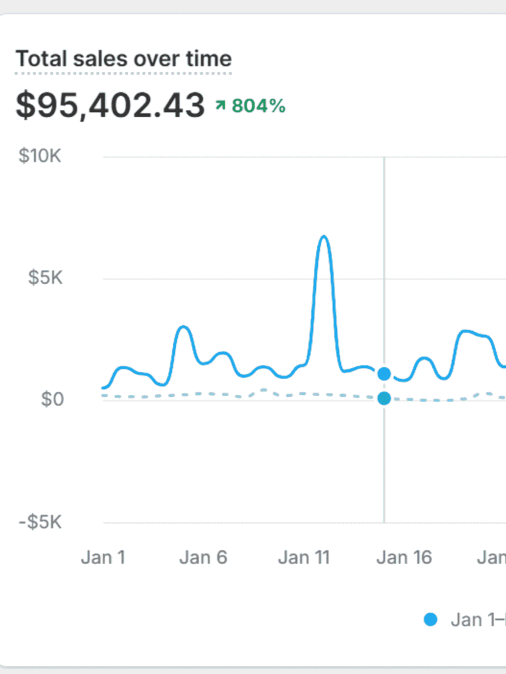Image resolution: width=506 pixels, height=674 pixels.
Task: Click the bright blue data point marker
Action: 384,374
